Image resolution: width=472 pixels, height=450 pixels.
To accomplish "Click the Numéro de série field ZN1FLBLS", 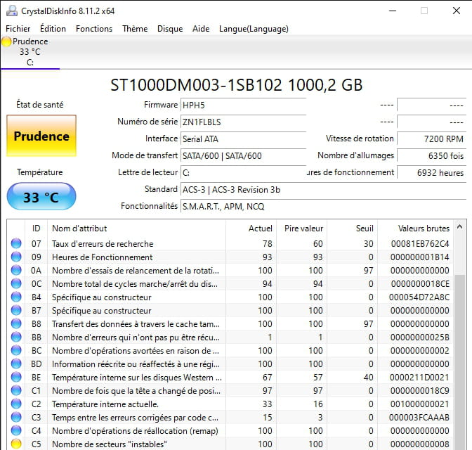I will click(243, 122).
